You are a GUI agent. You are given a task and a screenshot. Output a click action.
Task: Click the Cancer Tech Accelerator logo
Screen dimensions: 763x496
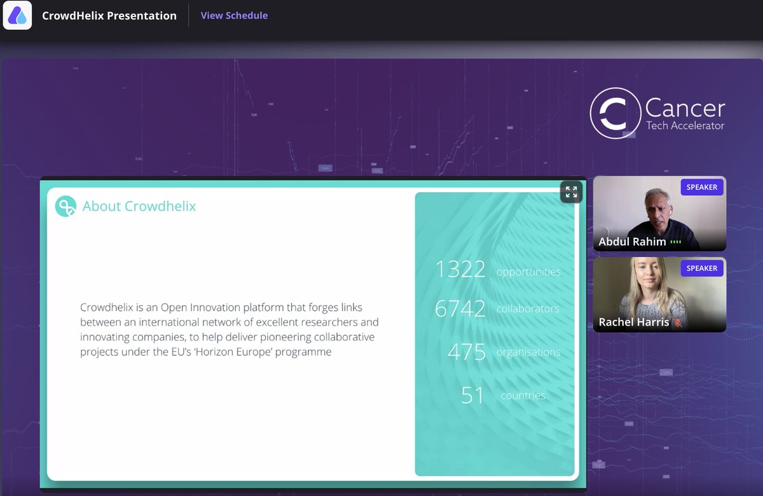coord(657,113)
